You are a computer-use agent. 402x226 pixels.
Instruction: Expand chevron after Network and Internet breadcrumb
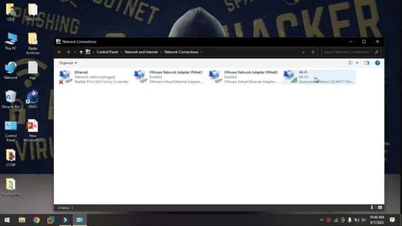pos(161,52)
